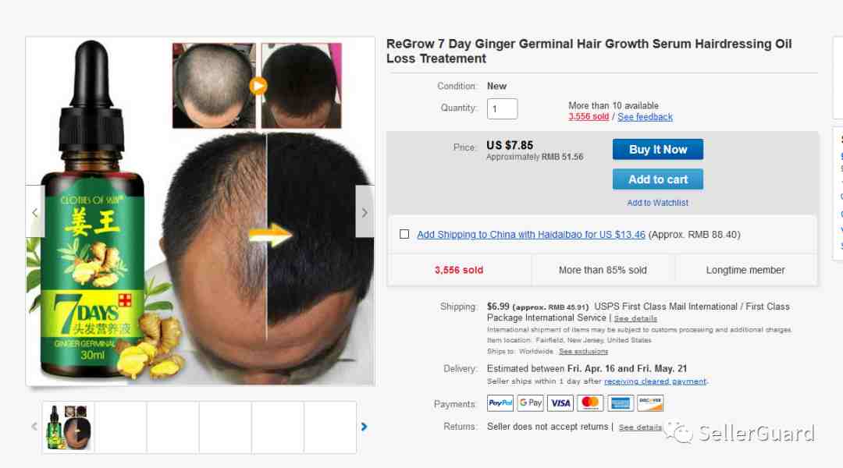The width and height of the screenshot is (843, 468).
Task: Open the See exclusions shipping link
Action: pyautogui.click(x=583, y=352)
